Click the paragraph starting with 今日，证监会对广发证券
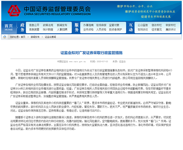183x150 pixels. click(x=91, y=74)
